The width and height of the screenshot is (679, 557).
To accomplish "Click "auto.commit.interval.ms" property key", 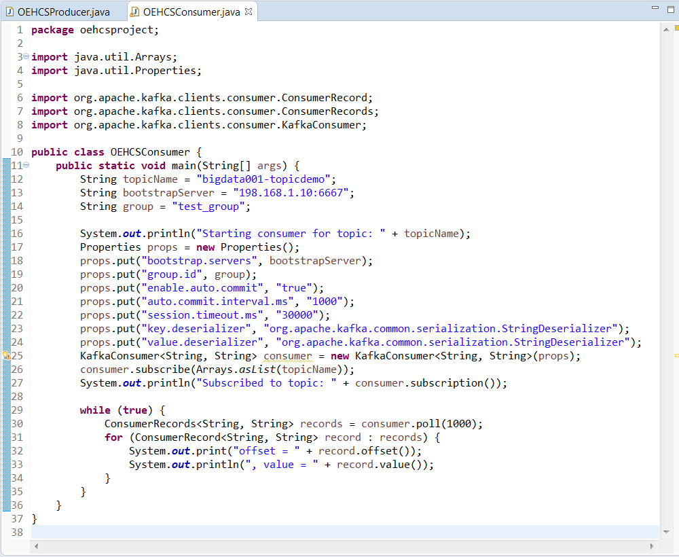I will 217,302.
